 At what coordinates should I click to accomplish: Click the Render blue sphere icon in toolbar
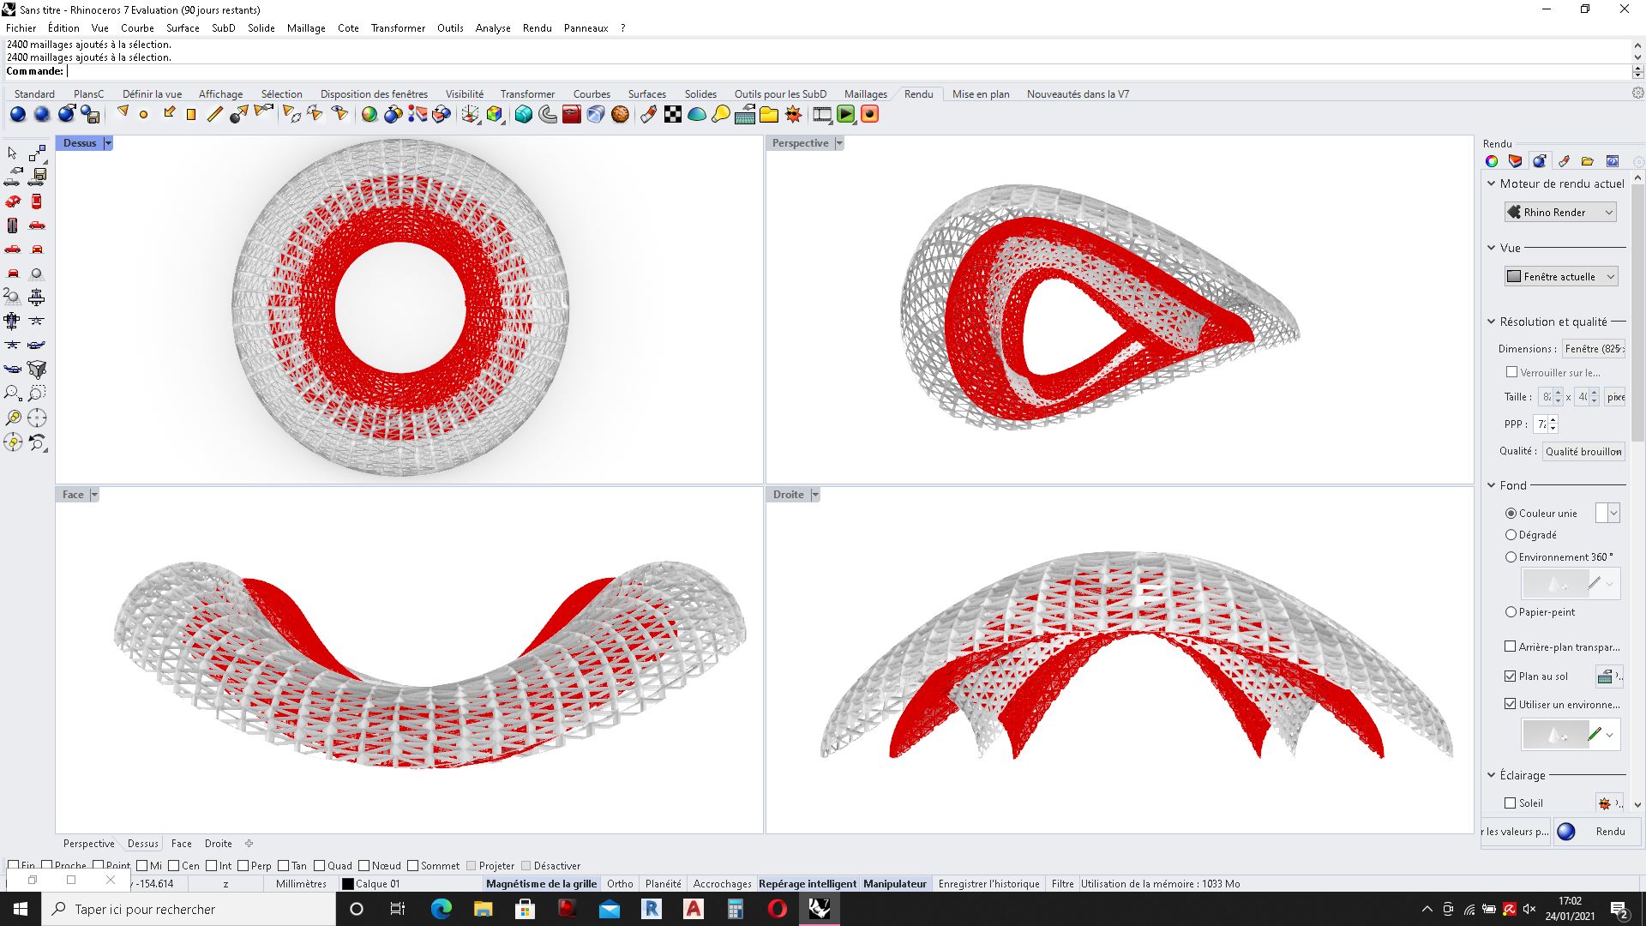coord(18,114)
